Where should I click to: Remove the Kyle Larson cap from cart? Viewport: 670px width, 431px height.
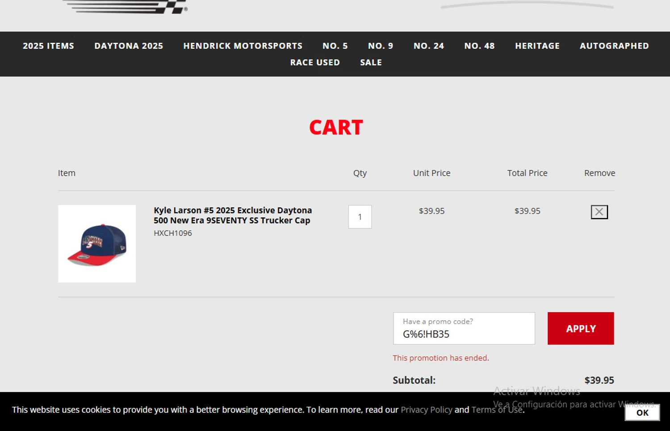point(599,212)
